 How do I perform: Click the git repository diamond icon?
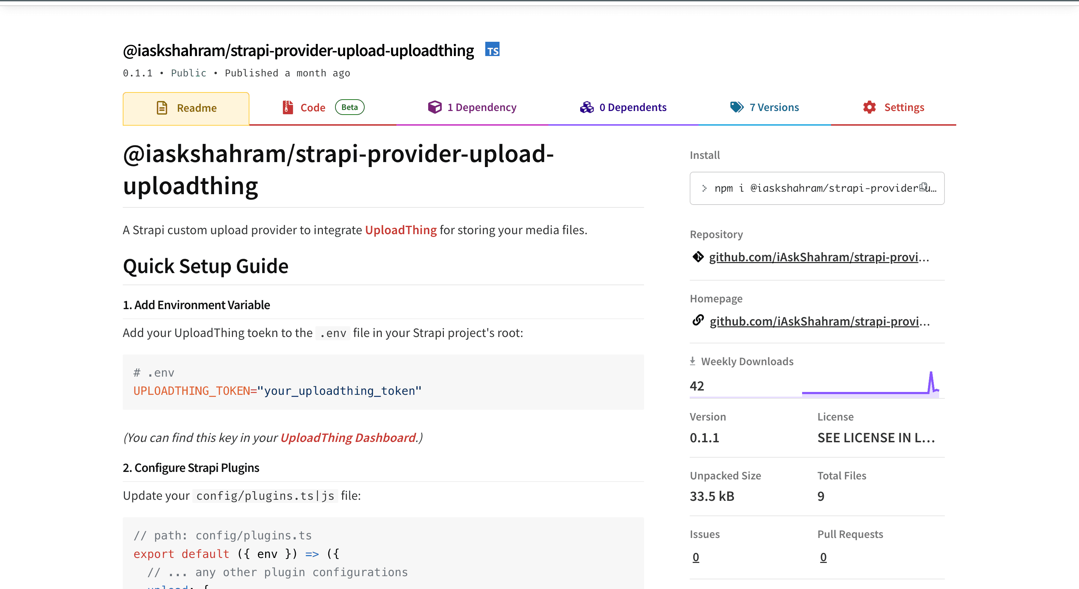pyautogui.click(x=698, y=256)
